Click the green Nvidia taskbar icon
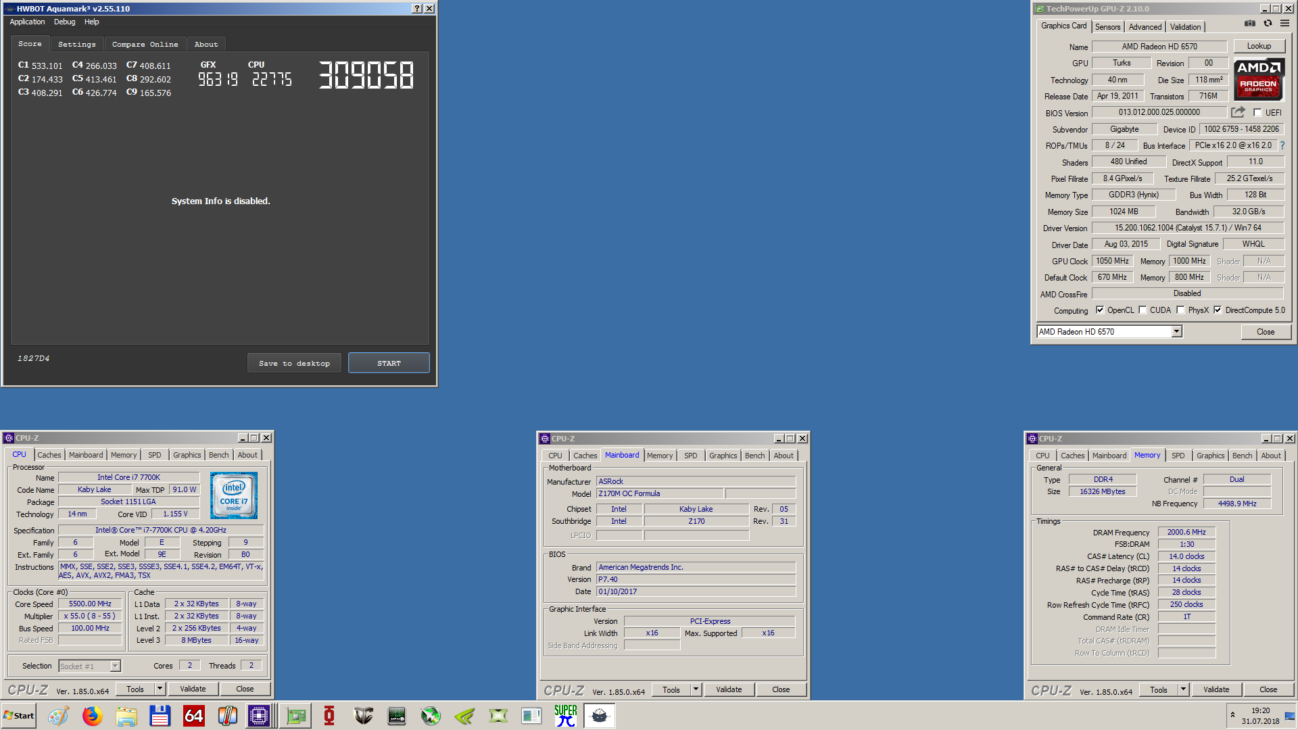 tap(464, 716)
